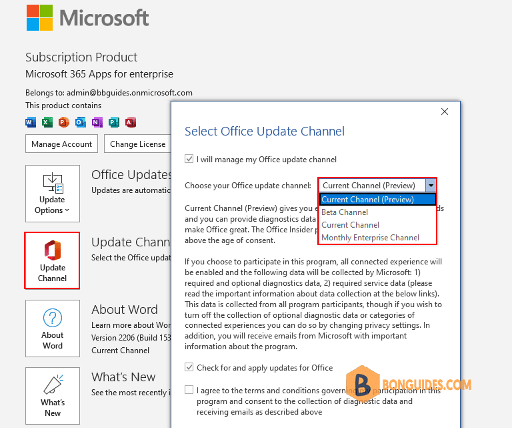Viewport: 512px width, 428px height.
Task: Open the About Word button
Action: 53,329
